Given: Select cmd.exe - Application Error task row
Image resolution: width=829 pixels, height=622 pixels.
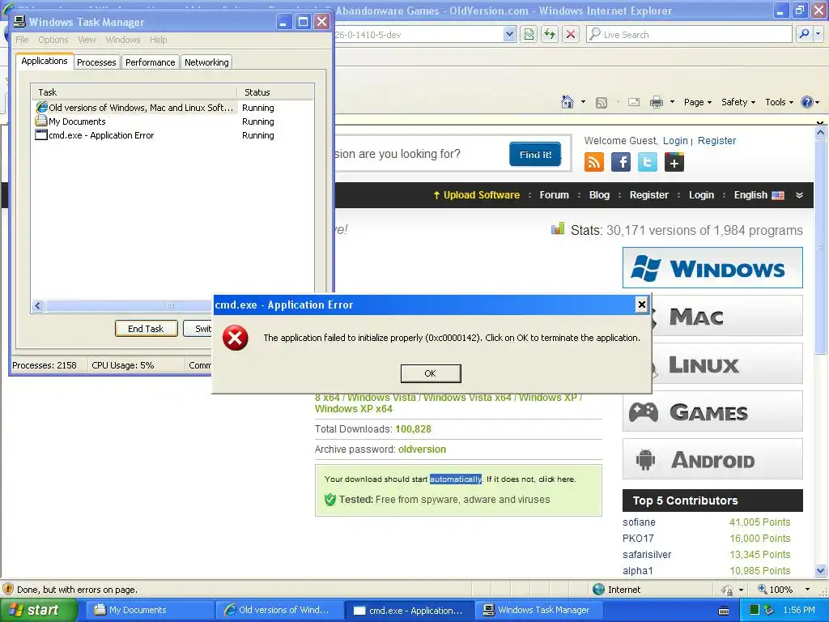Looking at the screenshot, I should 172,135.
